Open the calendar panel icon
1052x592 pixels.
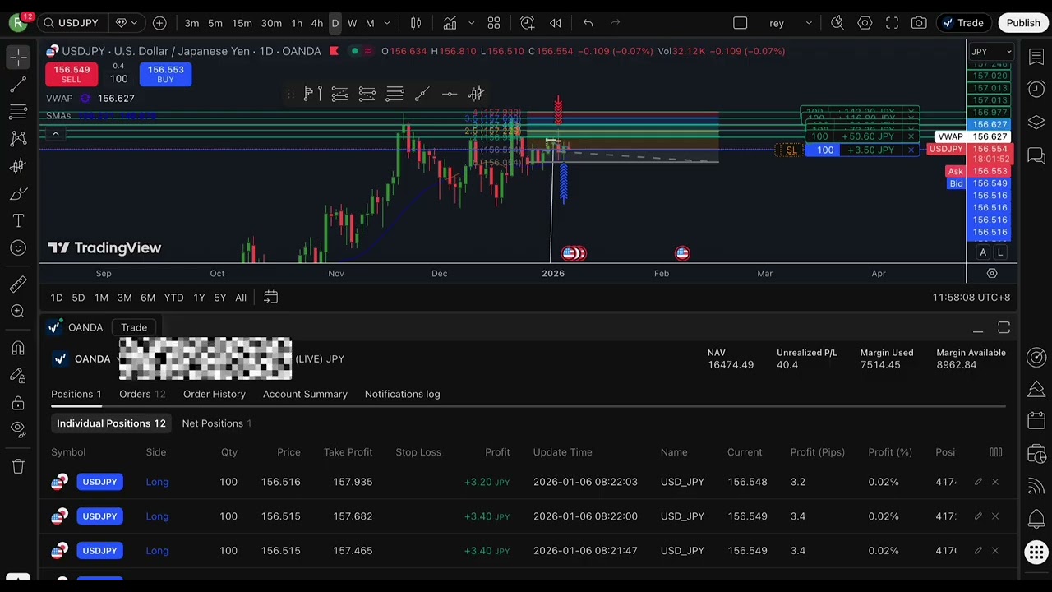(x=1036, y=420)
